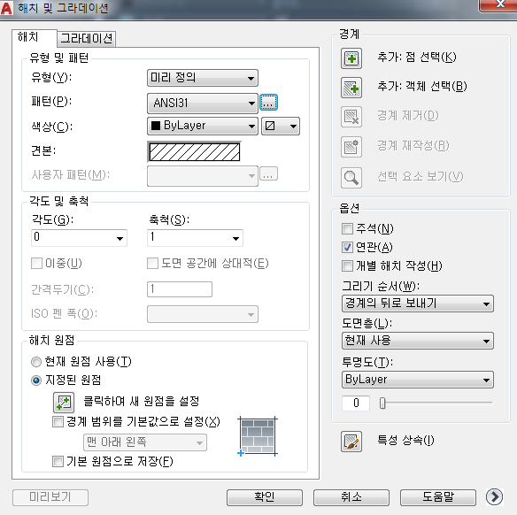Close the 해치 및 그라데이션 dialog
The image size is (517, 515).
coord(499,4)
